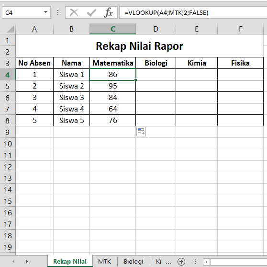This screenshot has width=267, height=267.
Task: Go to the next sheet tabs arrow
Action: click(x=27, y=261)
